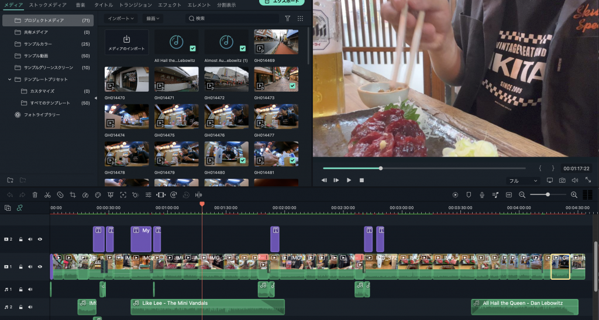Click the trash delete icon in timeline toolbar

pos(35,195)
